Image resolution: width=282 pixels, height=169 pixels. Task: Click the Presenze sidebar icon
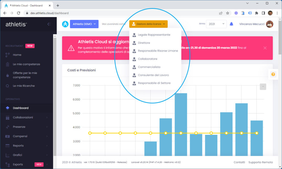tap(7, 127)
